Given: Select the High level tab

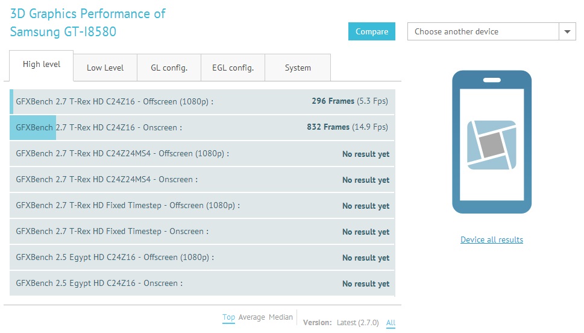Looking at the screenshot, I should coord(42,65).
